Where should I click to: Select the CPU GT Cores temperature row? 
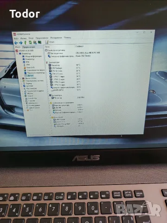[x=65, y=73]
